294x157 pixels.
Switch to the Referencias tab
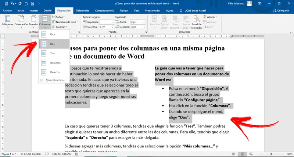tap(83, 11)
